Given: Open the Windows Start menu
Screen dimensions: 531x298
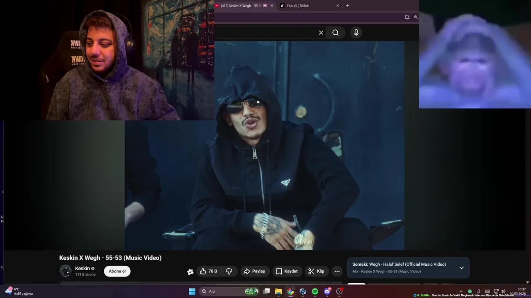Looking at the screenshot, I should tap(192, 291).
